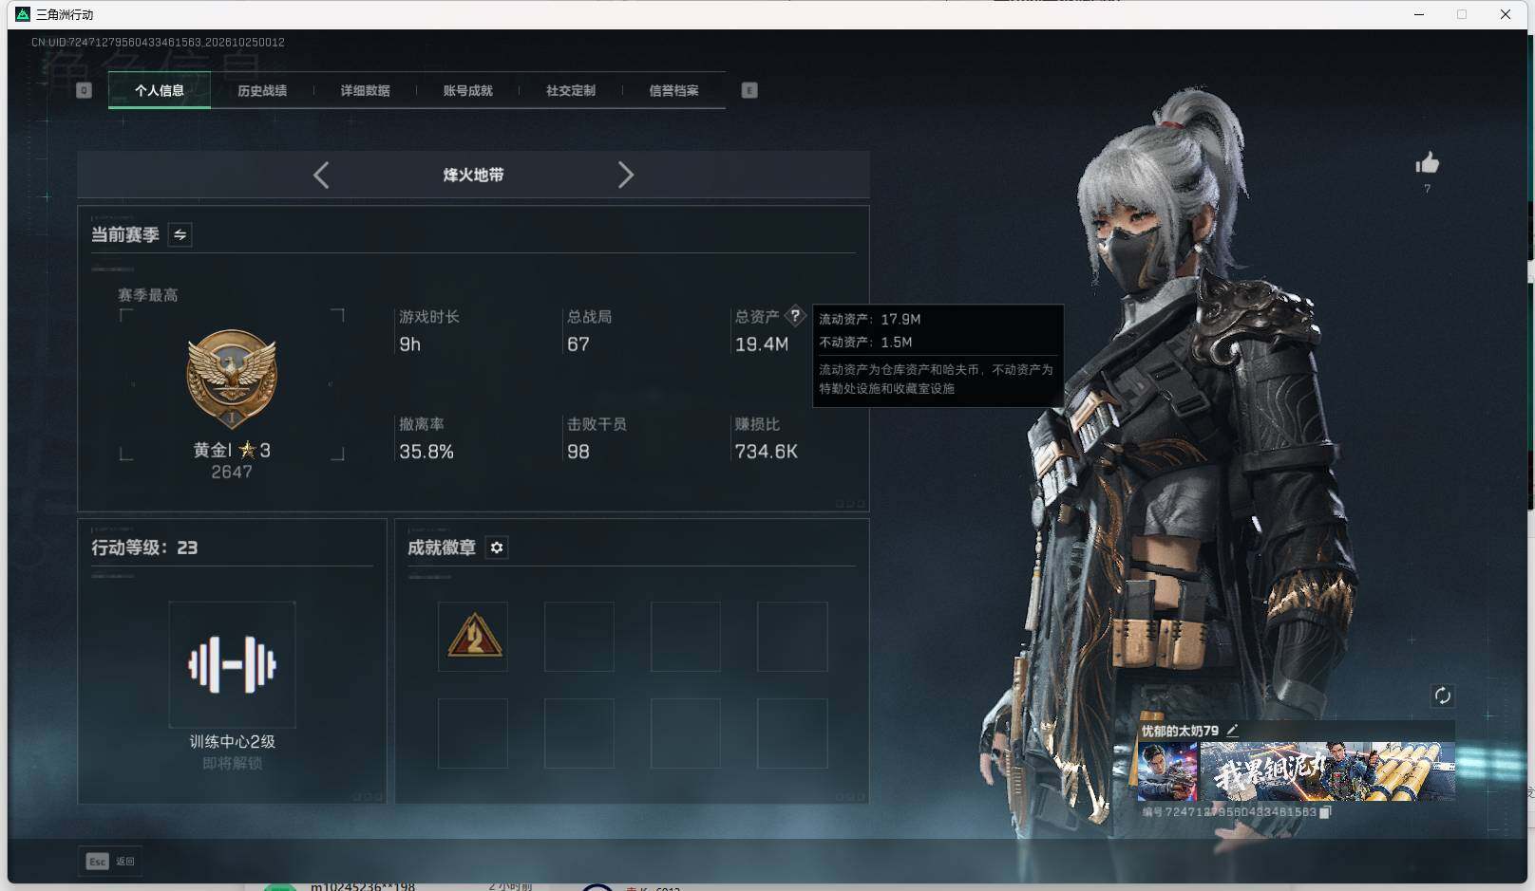Select the triangular number 2 badge
This screenshot has height=891, width=1535.
pyautogui.click(x=473, y=637)
